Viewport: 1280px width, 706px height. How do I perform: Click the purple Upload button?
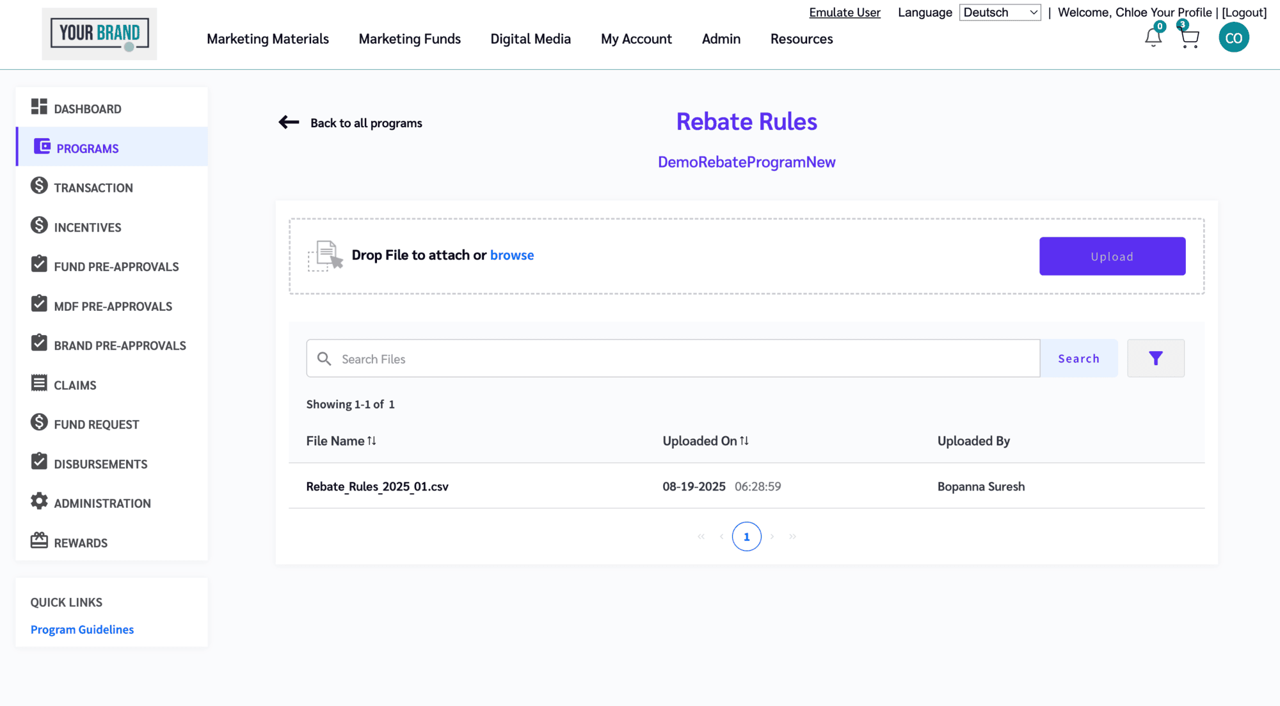point(1112,256)
